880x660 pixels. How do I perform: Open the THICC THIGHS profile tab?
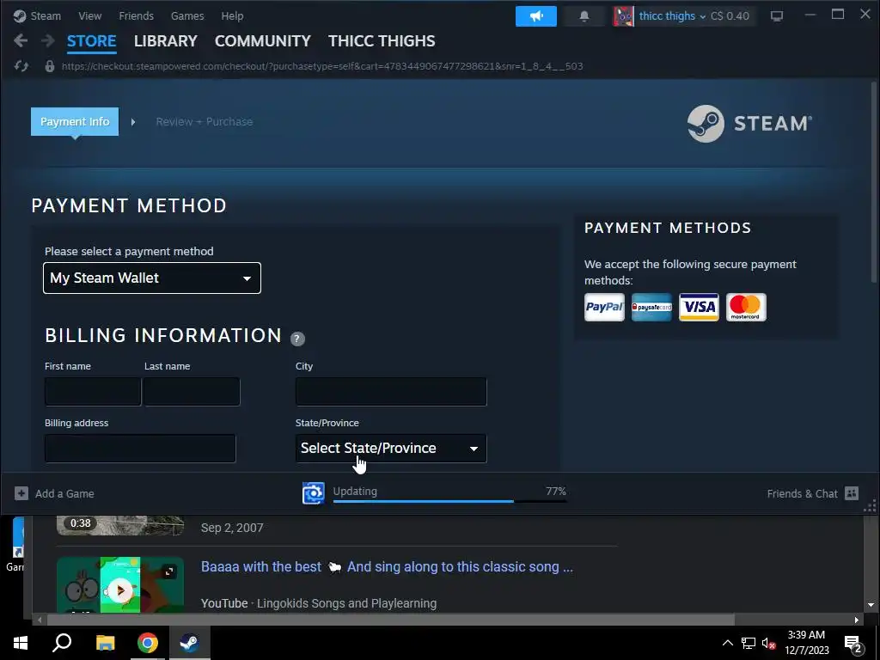(382, 41)
